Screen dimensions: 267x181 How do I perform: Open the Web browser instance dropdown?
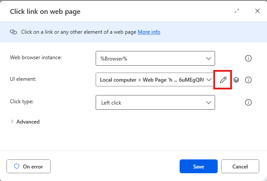tap(155, 58)
